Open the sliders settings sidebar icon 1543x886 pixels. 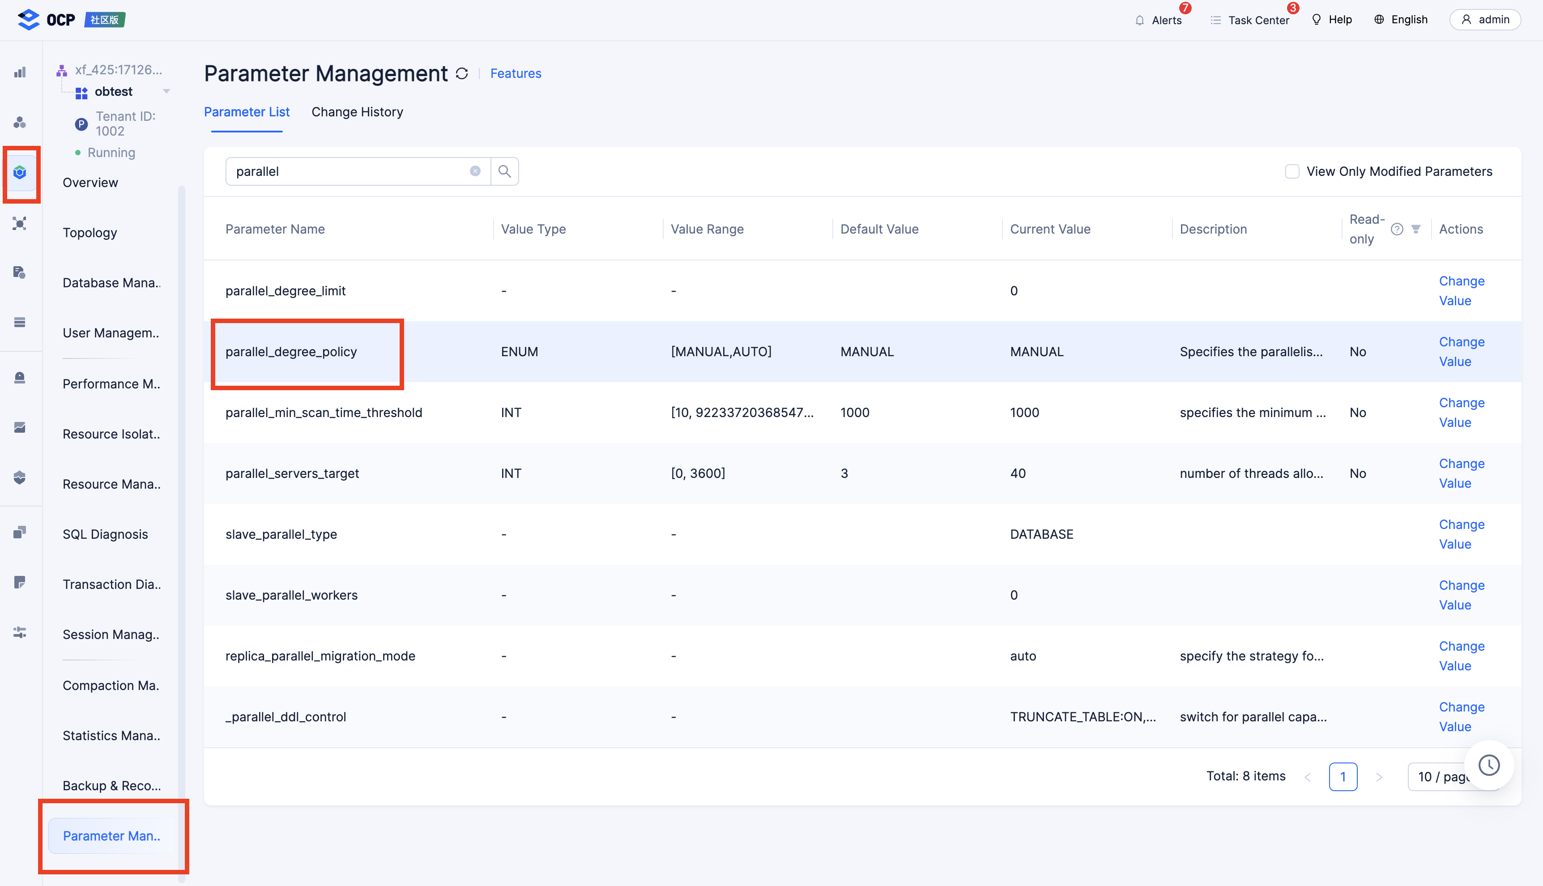pos(20,632)
